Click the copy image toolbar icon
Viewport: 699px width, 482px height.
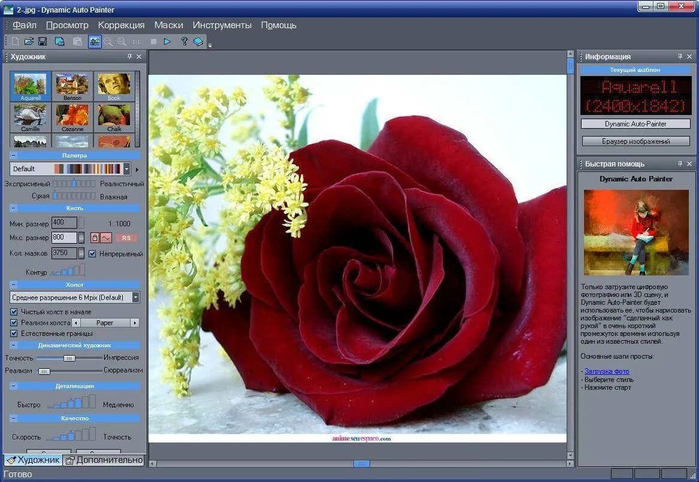[59, 41]
